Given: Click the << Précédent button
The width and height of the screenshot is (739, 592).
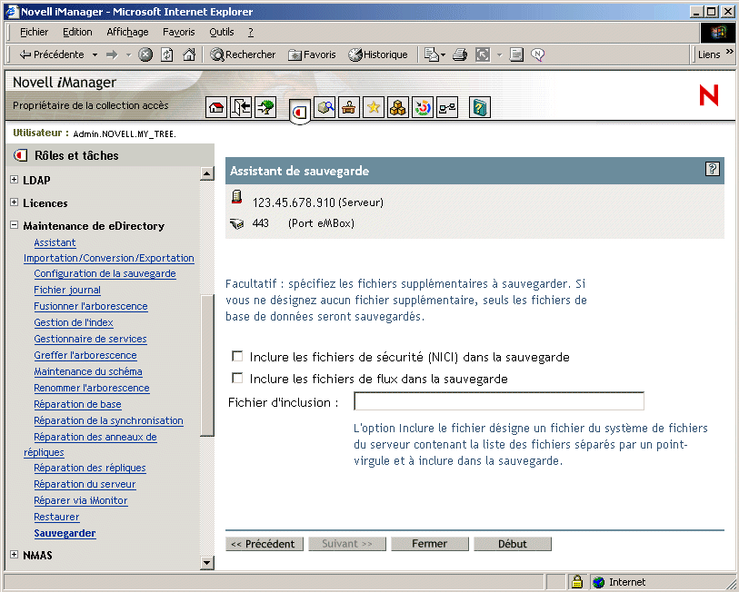Looking at the screenshot, I should coord(264,544).
